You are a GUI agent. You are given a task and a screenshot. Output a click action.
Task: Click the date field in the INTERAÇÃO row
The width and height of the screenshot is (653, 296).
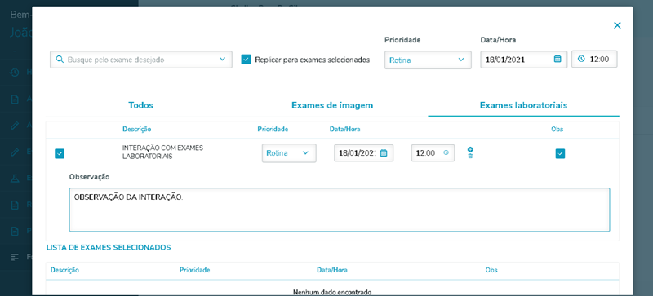[x=363, y=152]
